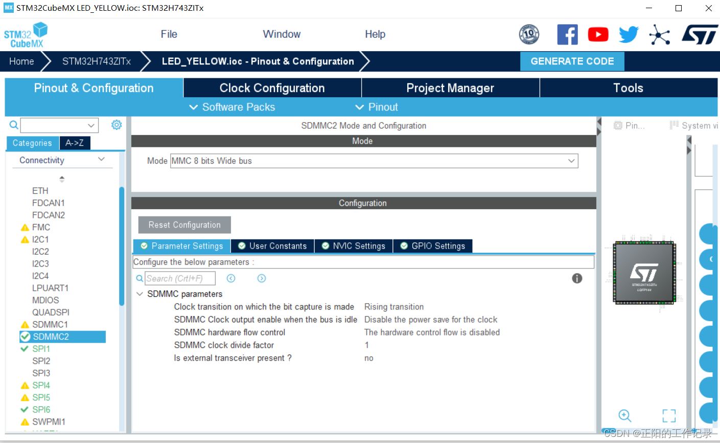Click the ST logo icon
Screen dimensions: 720x443
coord(700,35)
